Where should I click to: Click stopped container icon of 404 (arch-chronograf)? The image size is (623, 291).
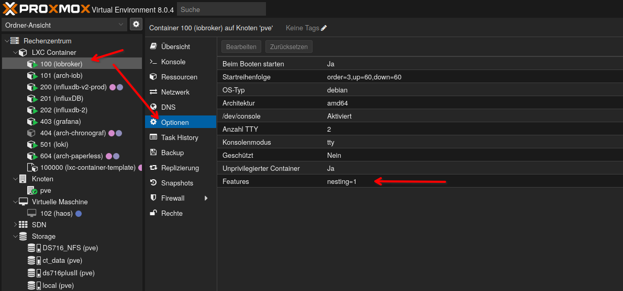(31, 133)
